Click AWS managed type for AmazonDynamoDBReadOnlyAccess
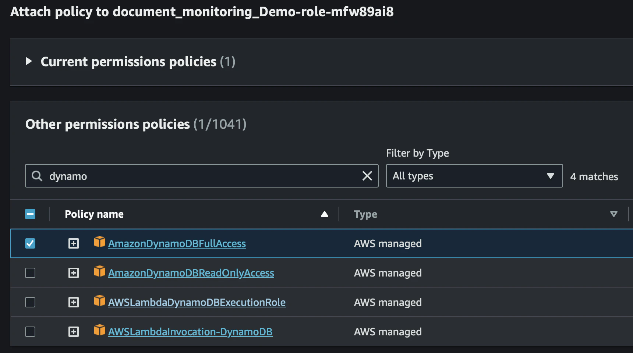 [388, 273]
